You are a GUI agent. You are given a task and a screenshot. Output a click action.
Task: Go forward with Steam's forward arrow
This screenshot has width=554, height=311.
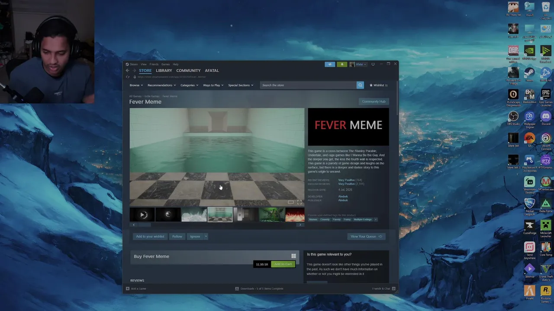coord(134,70)
